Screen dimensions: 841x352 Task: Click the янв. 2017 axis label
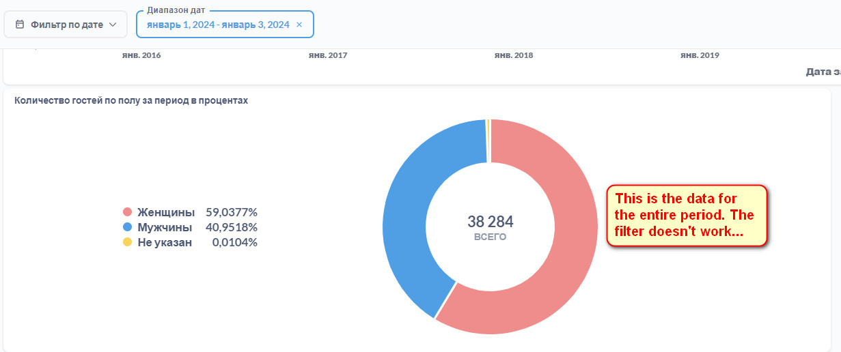(x=328, y=55)
